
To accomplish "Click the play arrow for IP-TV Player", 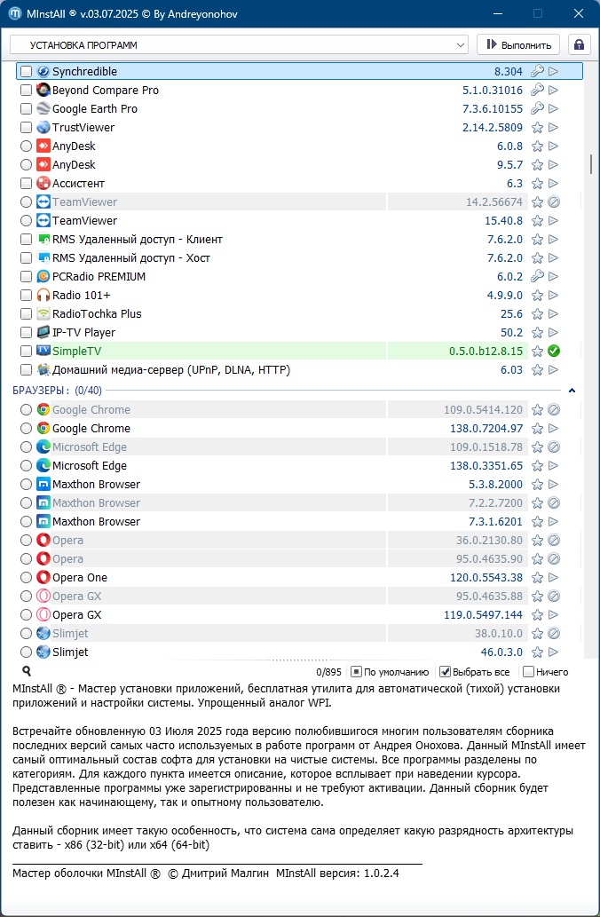I will click(554, 332).
